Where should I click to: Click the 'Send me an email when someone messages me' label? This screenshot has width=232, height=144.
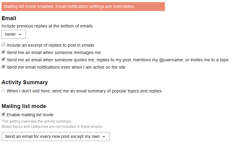[x=54, y=52]
